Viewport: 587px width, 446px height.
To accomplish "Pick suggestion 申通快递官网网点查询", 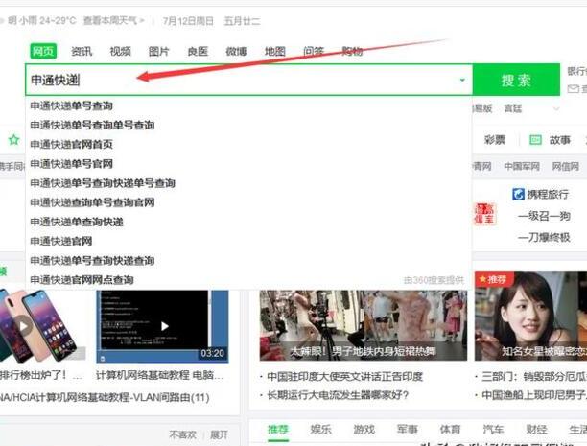I will (84, 279).
